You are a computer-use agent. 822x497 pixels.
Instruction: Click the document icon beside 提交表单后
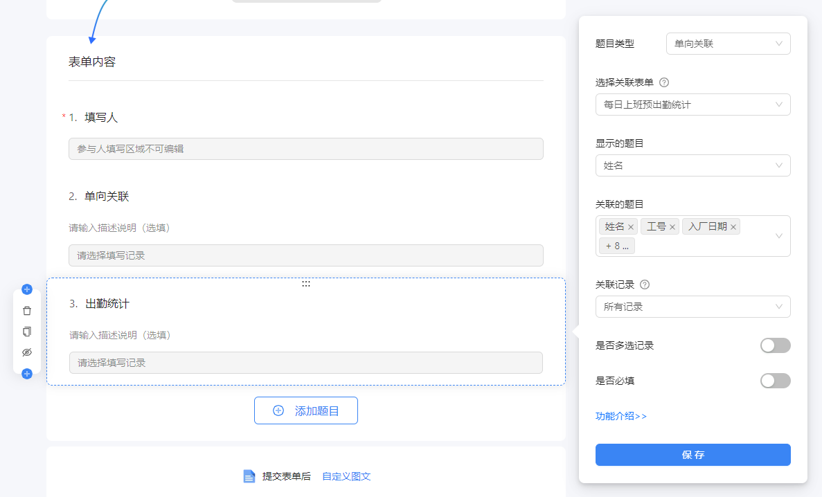[249, 476]
